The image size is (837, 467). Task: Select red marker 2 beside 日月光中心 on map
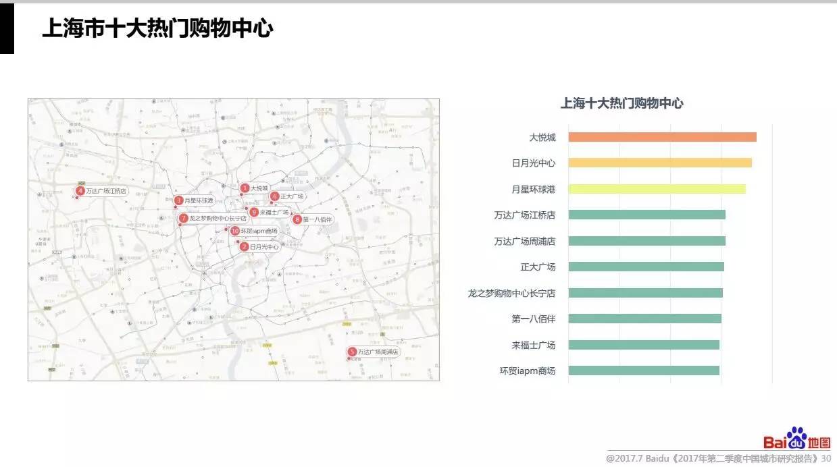coord(244,247)
